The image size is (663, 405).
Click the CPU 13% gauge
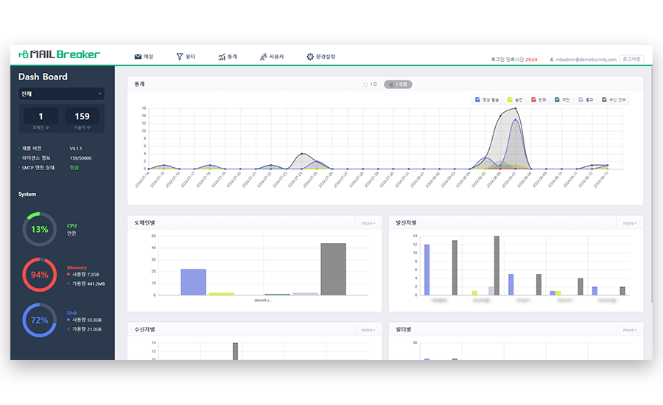click(39, 229)
